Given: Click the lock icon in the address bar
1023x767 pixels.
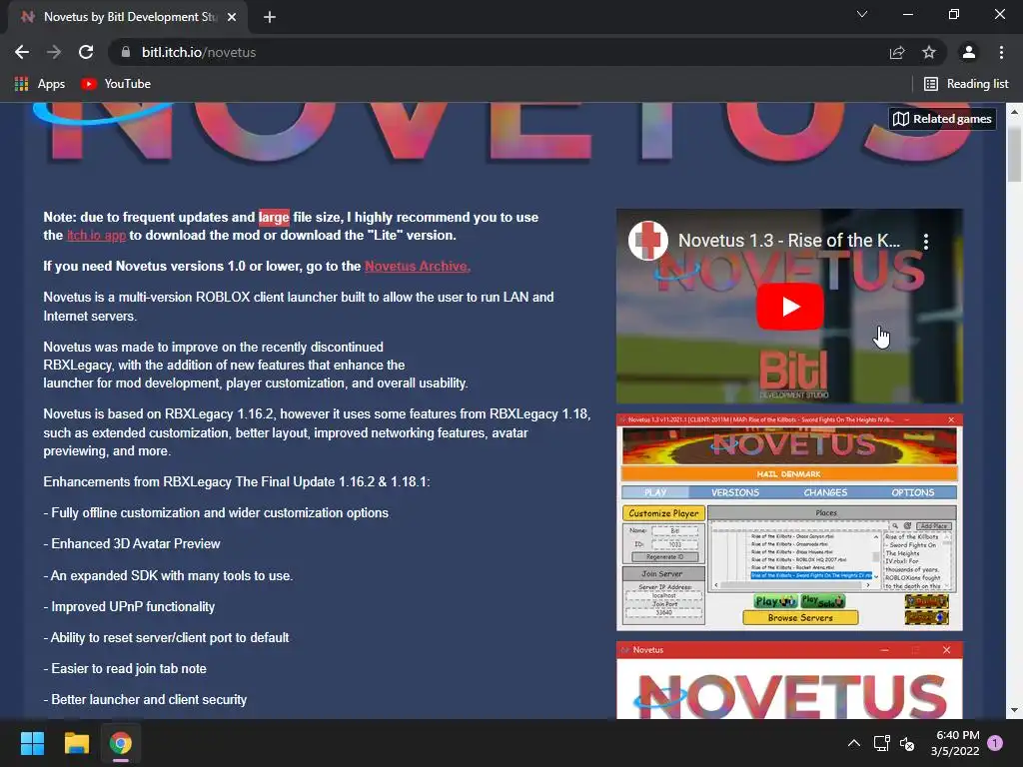Looking at the screenshot, I should pos(125,52).
